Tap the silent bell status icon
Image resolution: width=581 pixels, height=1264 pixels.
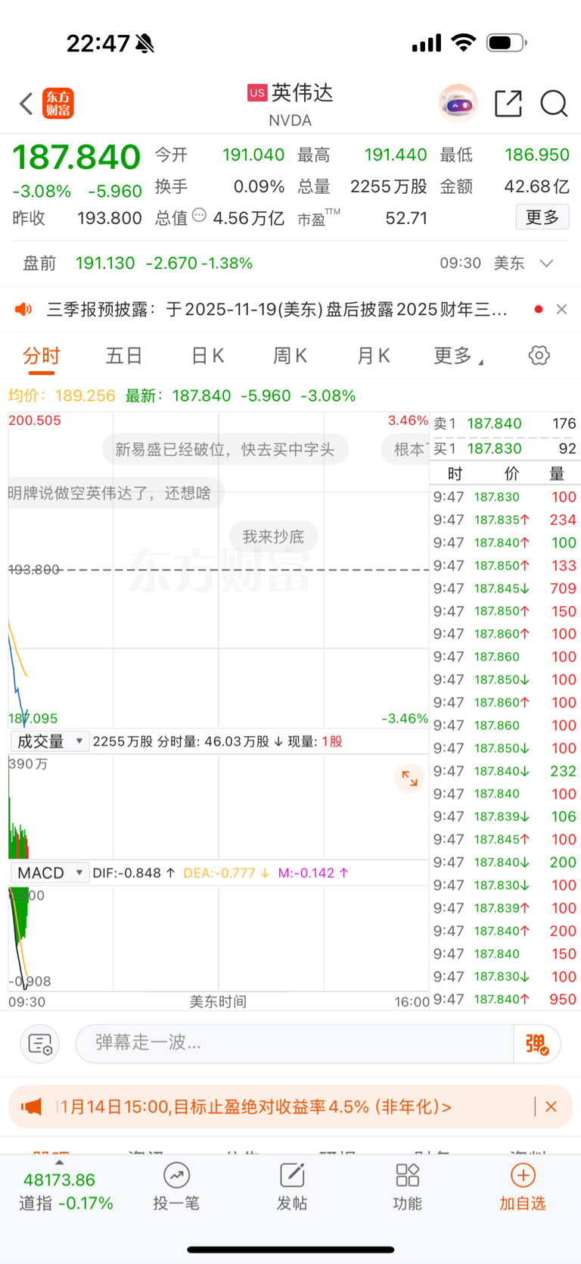145,44
